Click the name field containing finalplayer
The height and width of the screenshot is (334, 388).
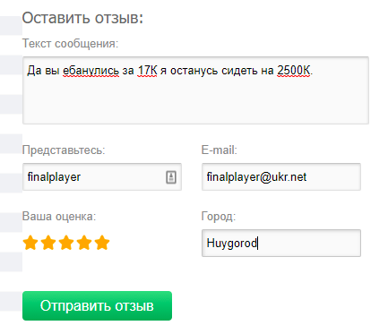click(x=102, y=176)
